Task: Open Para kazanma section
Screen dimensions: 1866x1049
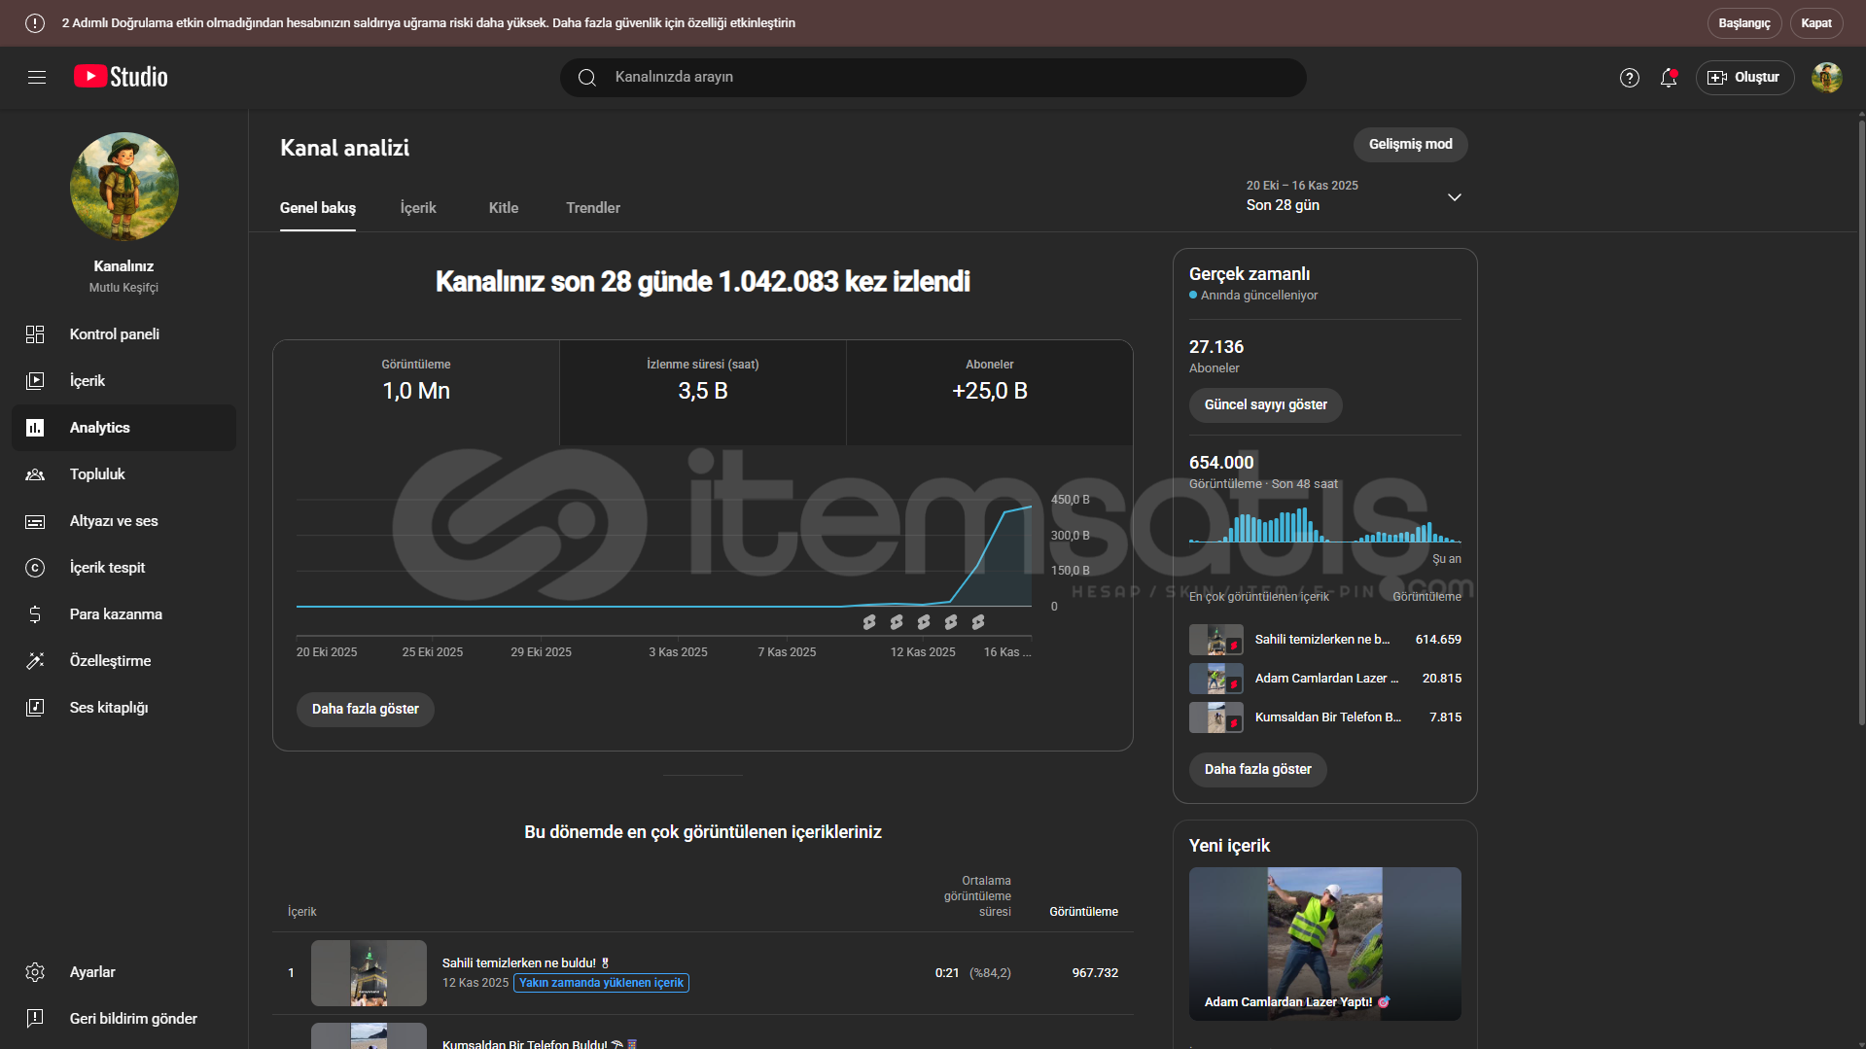Action: click(x=116, y=614)
